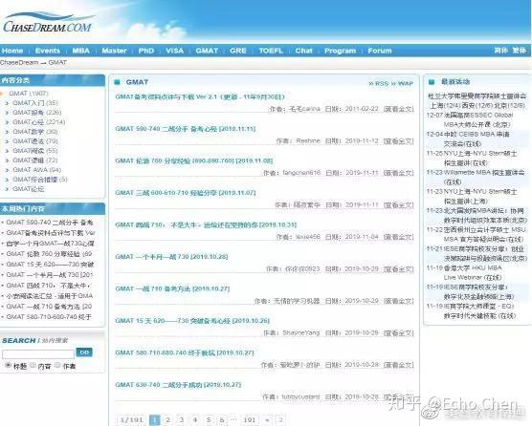Open the WAP version link
This screenshot has width=532, height=426.
(x=403, y=83)
